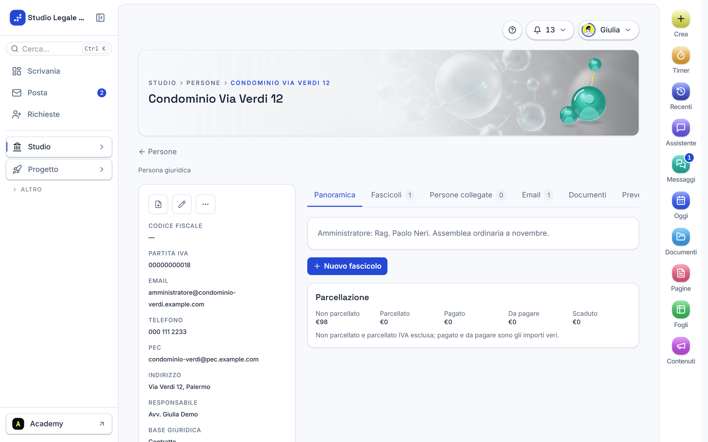Open Documenti folder icon in right rail

coord(681,237)
